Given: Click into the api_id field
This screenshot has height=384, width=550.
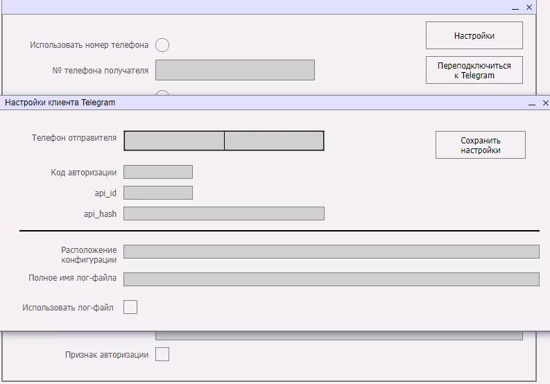Looking at the screenshot, I should [x=158, y=193].
